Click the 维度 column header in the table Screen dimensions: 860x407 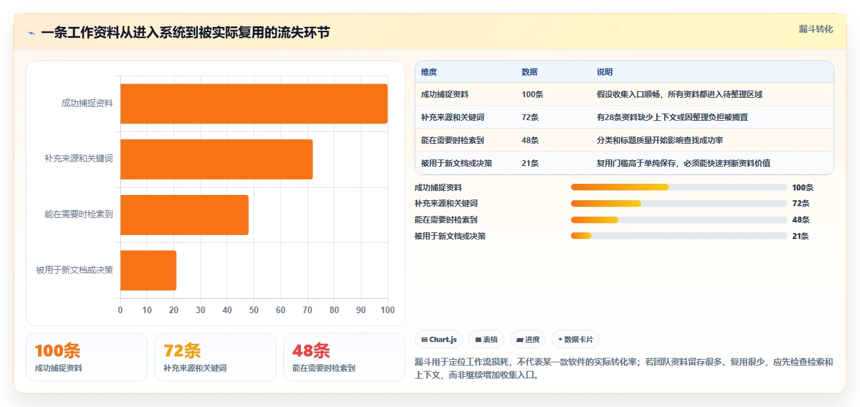(x=429, y=72)
